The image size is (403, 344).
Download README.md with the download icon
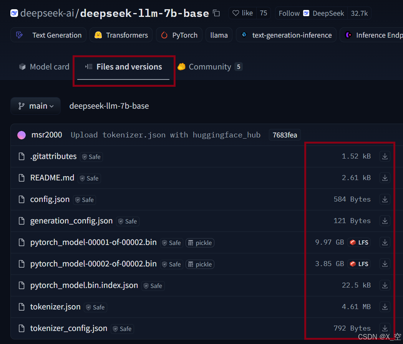[385, 178]
